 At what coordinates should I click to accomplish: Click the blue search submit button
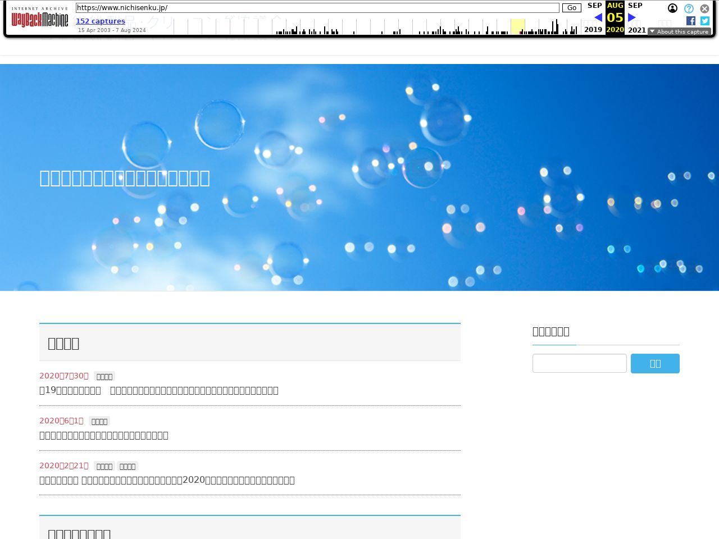655,363
